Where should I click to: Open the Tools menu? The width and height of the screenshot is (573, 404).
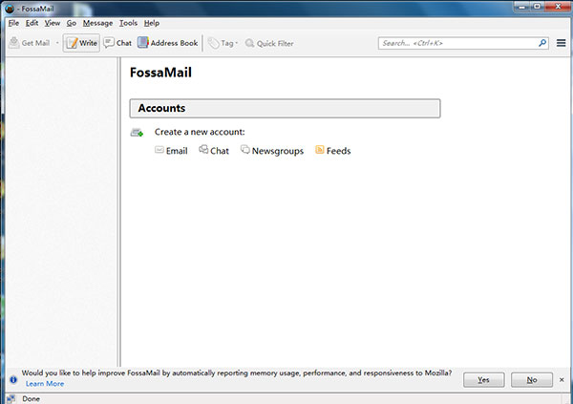128,23
